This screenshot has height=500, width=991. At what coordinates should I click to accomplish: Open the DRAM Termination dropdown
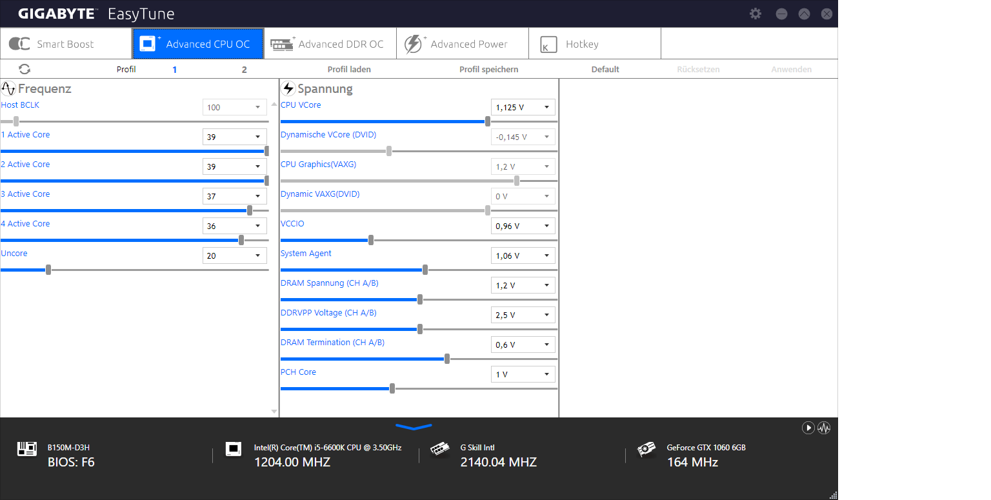[523, 345]
